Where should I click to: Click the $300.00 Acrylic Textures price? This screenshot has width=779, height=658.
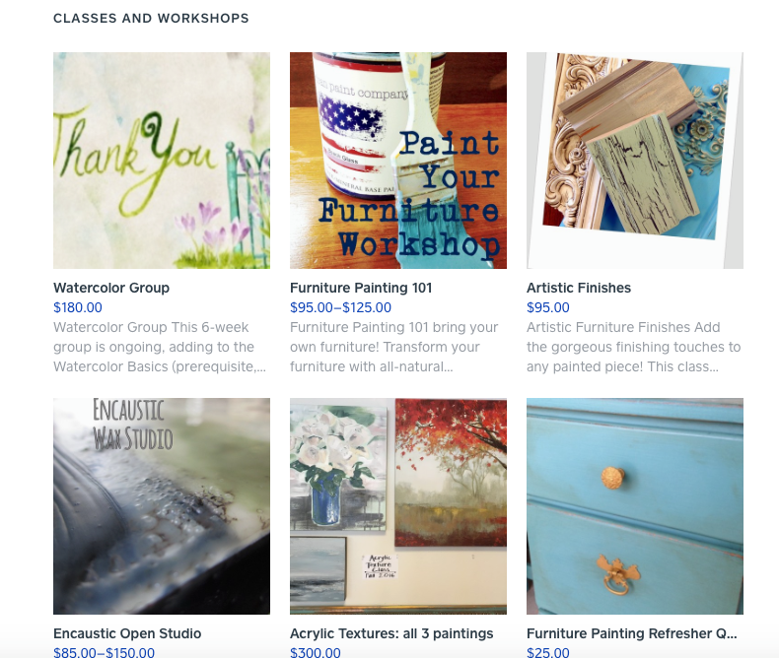pos(316,652)
